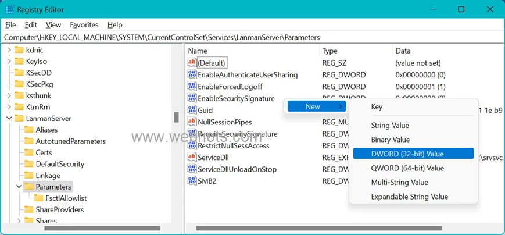The image size is (505, 235).
Task: Click the KtmRm folder icon
Action: tap(19, 107)
